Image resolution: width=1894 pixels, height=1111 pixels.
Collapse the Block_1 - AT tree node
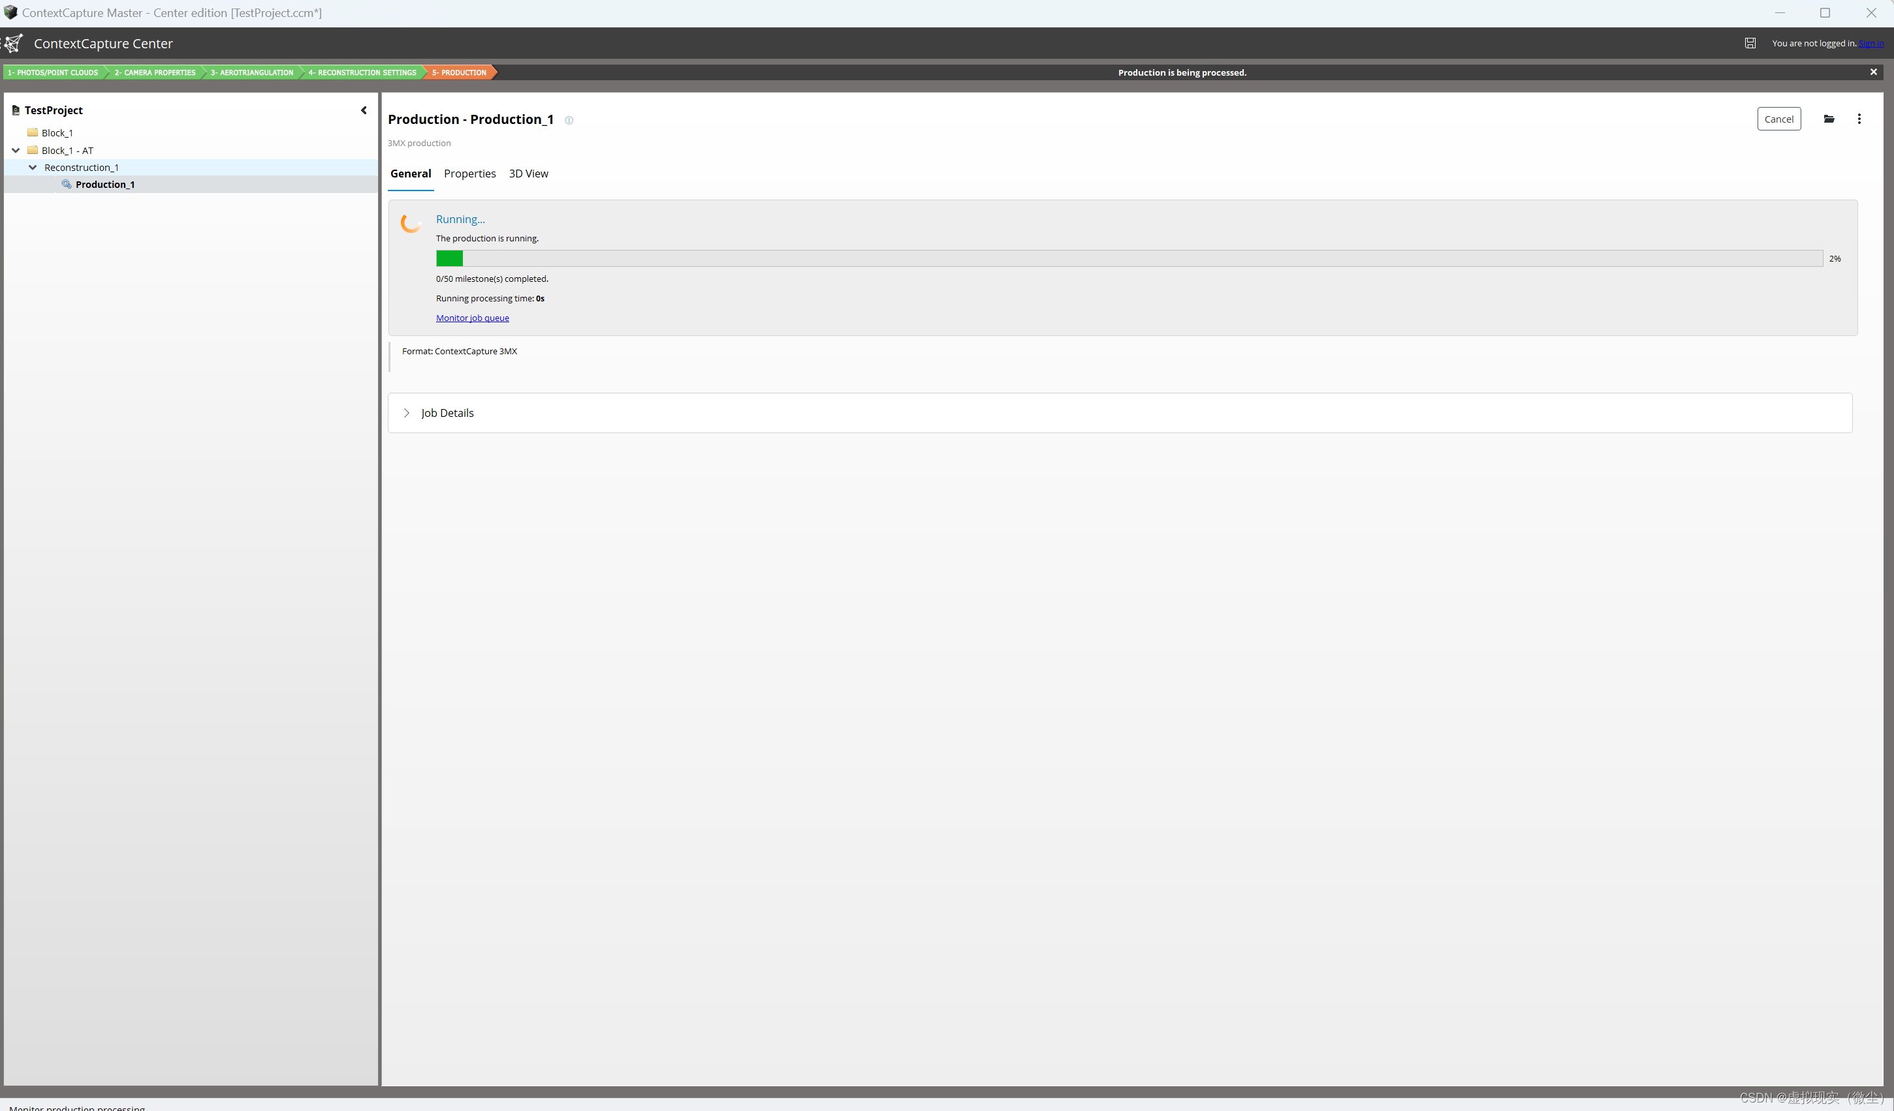coord(16,150)
